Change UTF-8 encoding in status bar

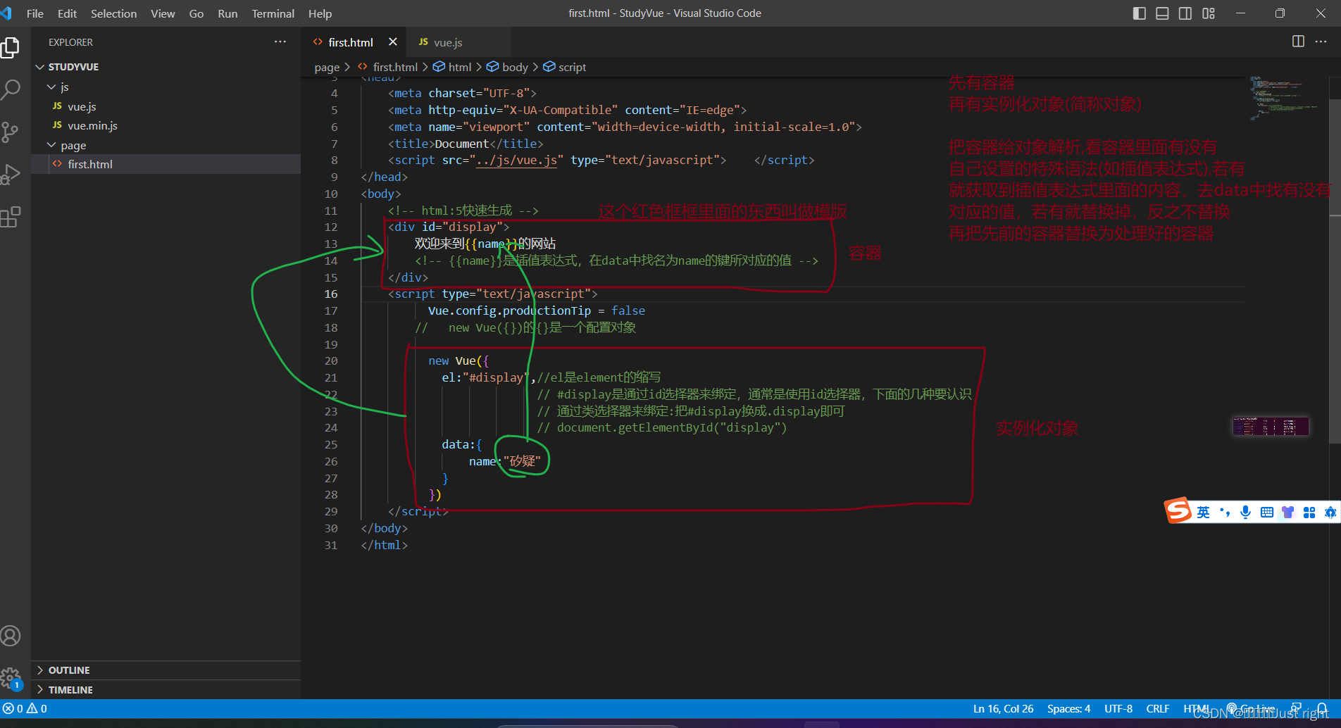1118,708
